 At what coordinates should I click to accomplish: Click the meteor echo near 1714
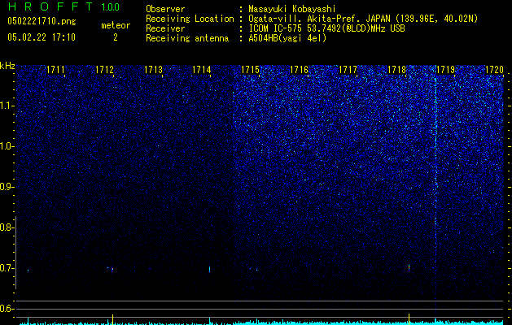(209, 269)
